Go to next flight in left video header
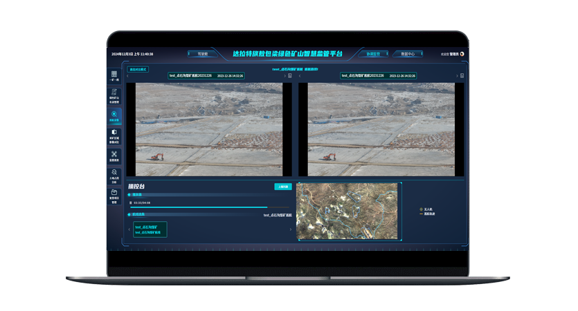This screenshot has width=578, height=311. click(x=285, y=76)
